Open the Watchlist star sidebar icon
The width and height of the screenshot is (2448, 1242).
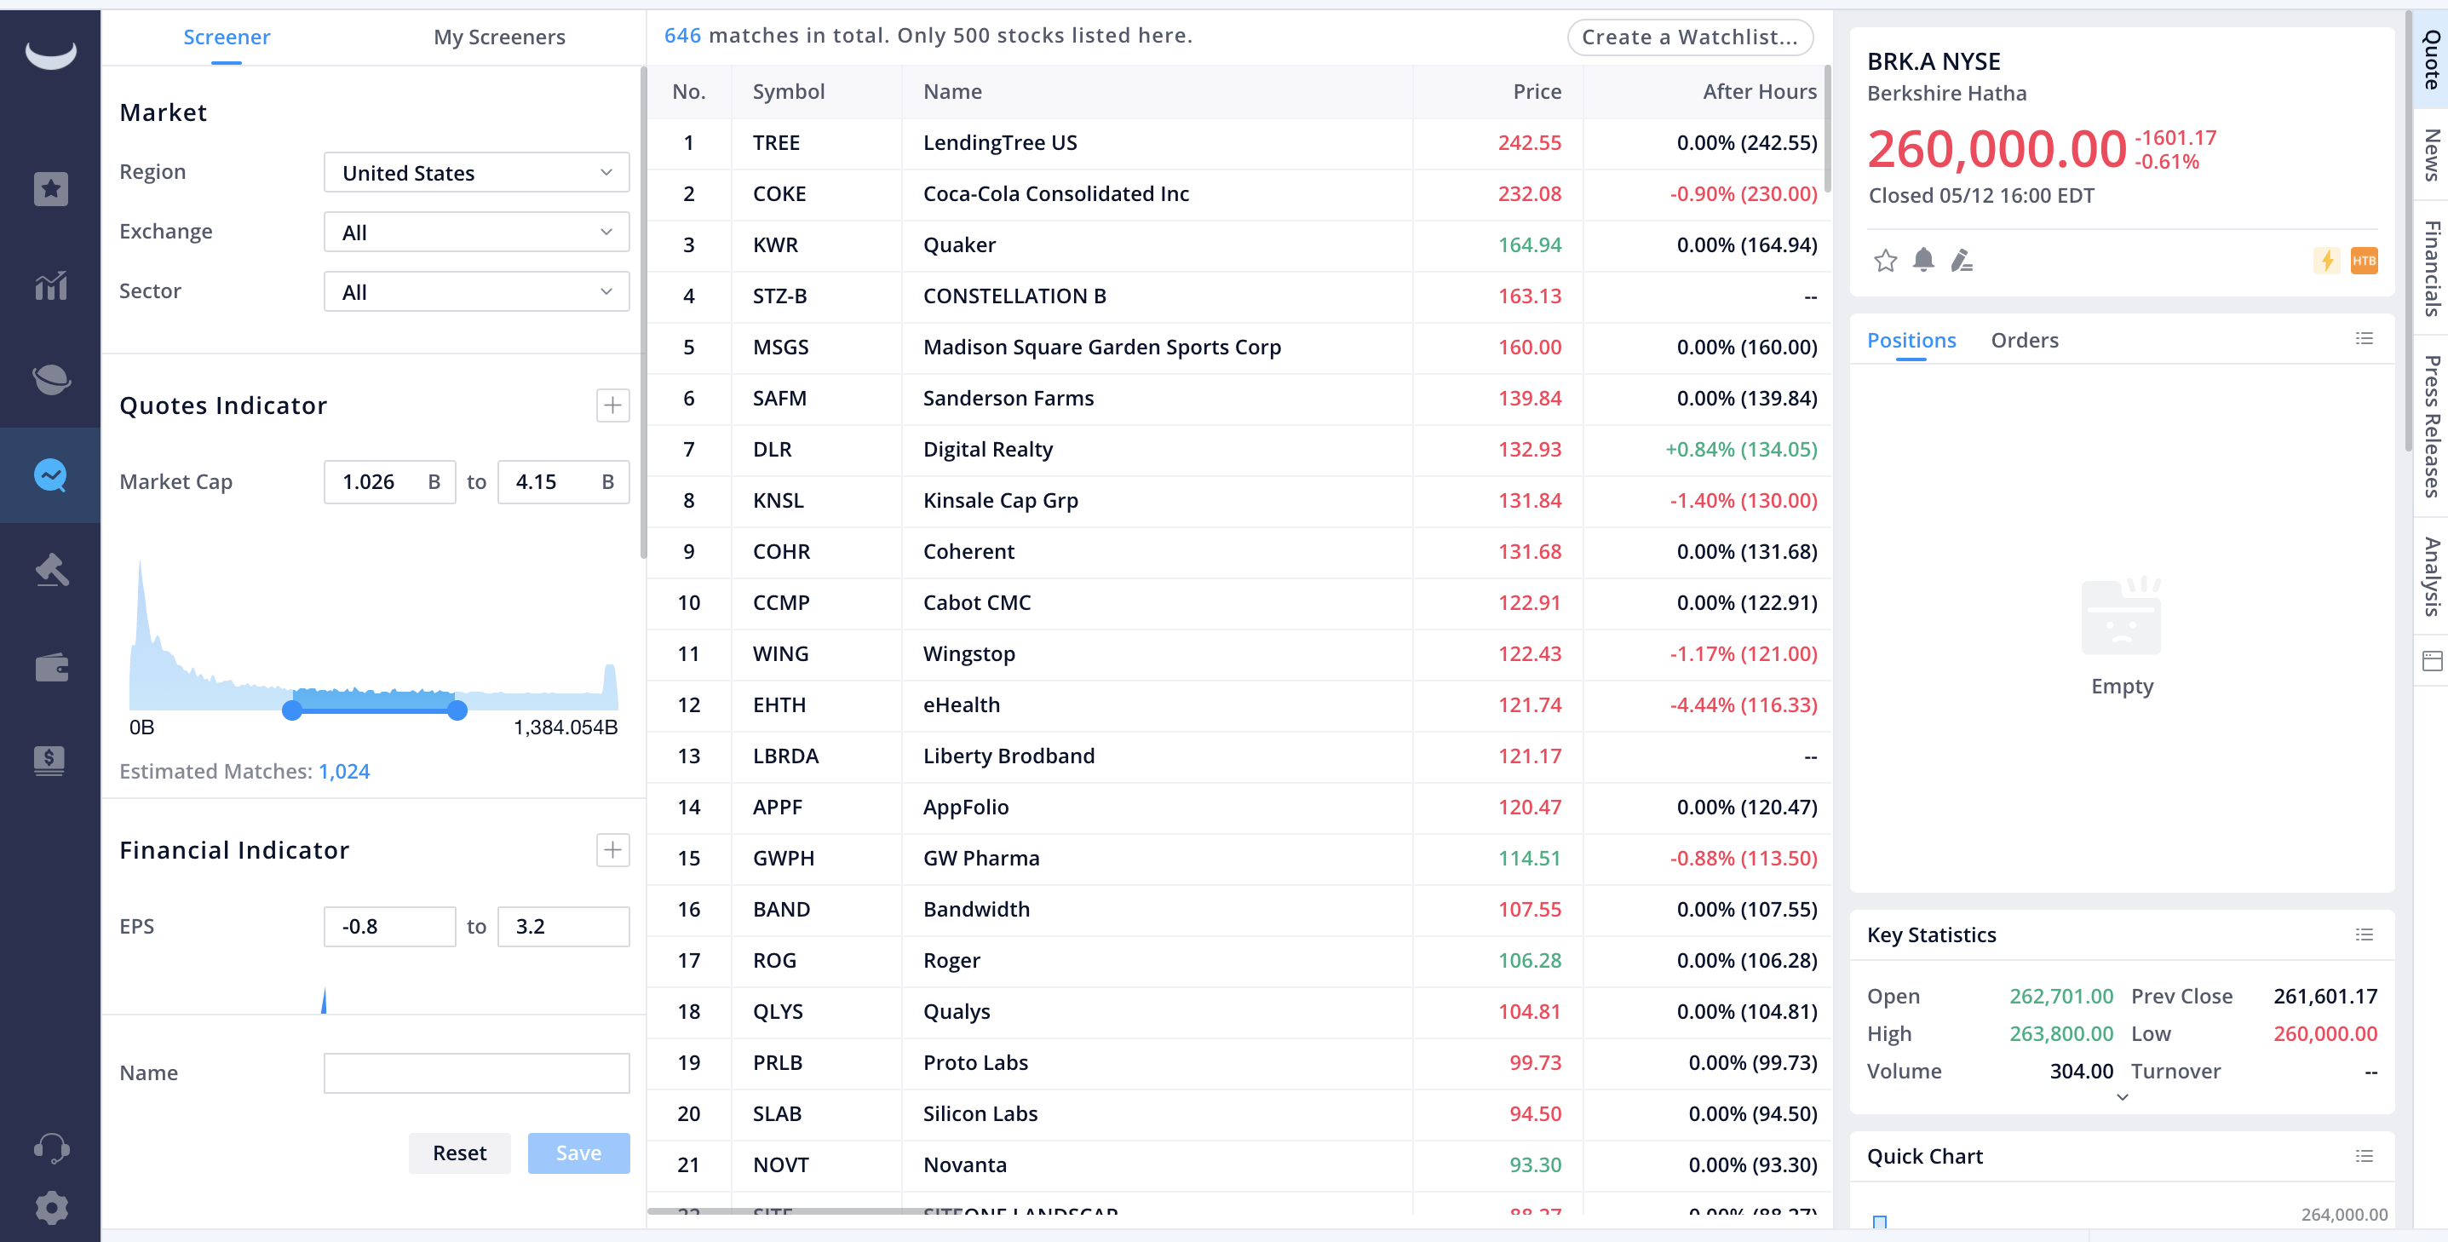(x=50, y=189)
